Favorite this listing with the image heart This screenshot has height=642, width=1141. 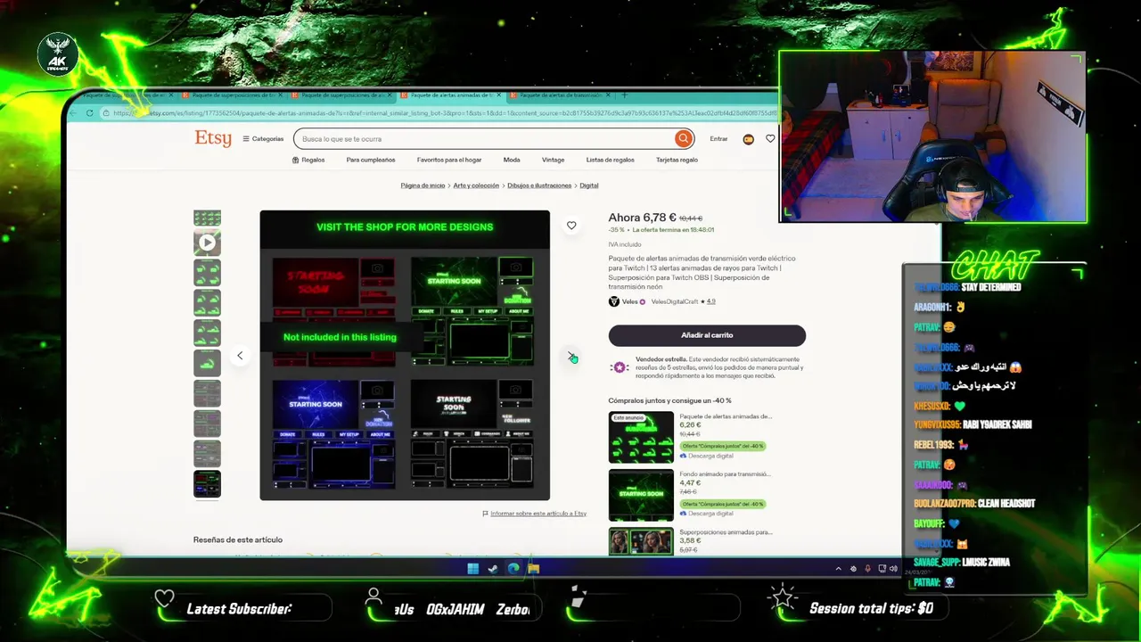pyautogui.click(x=571, y=226)
